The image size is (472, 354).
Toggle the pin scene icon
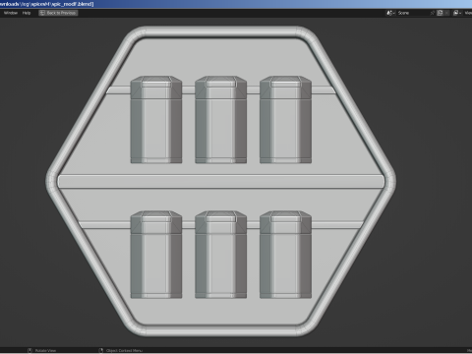pyautogui.click(x=433, y=13)
